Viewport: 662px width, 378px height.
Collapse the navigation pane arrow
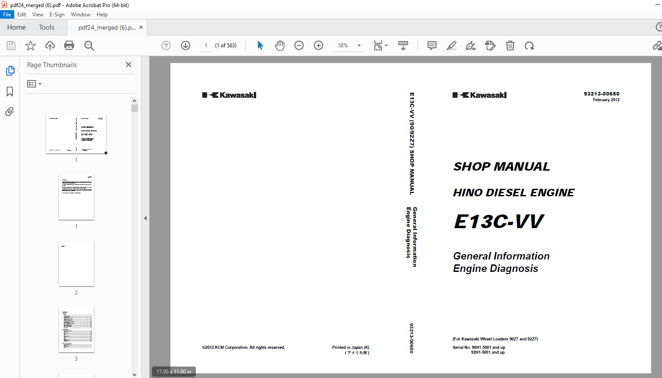145,218
